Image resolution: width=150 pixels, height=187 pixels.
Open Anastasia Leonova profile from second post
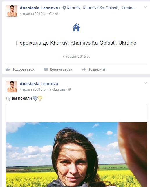[39, 84]
